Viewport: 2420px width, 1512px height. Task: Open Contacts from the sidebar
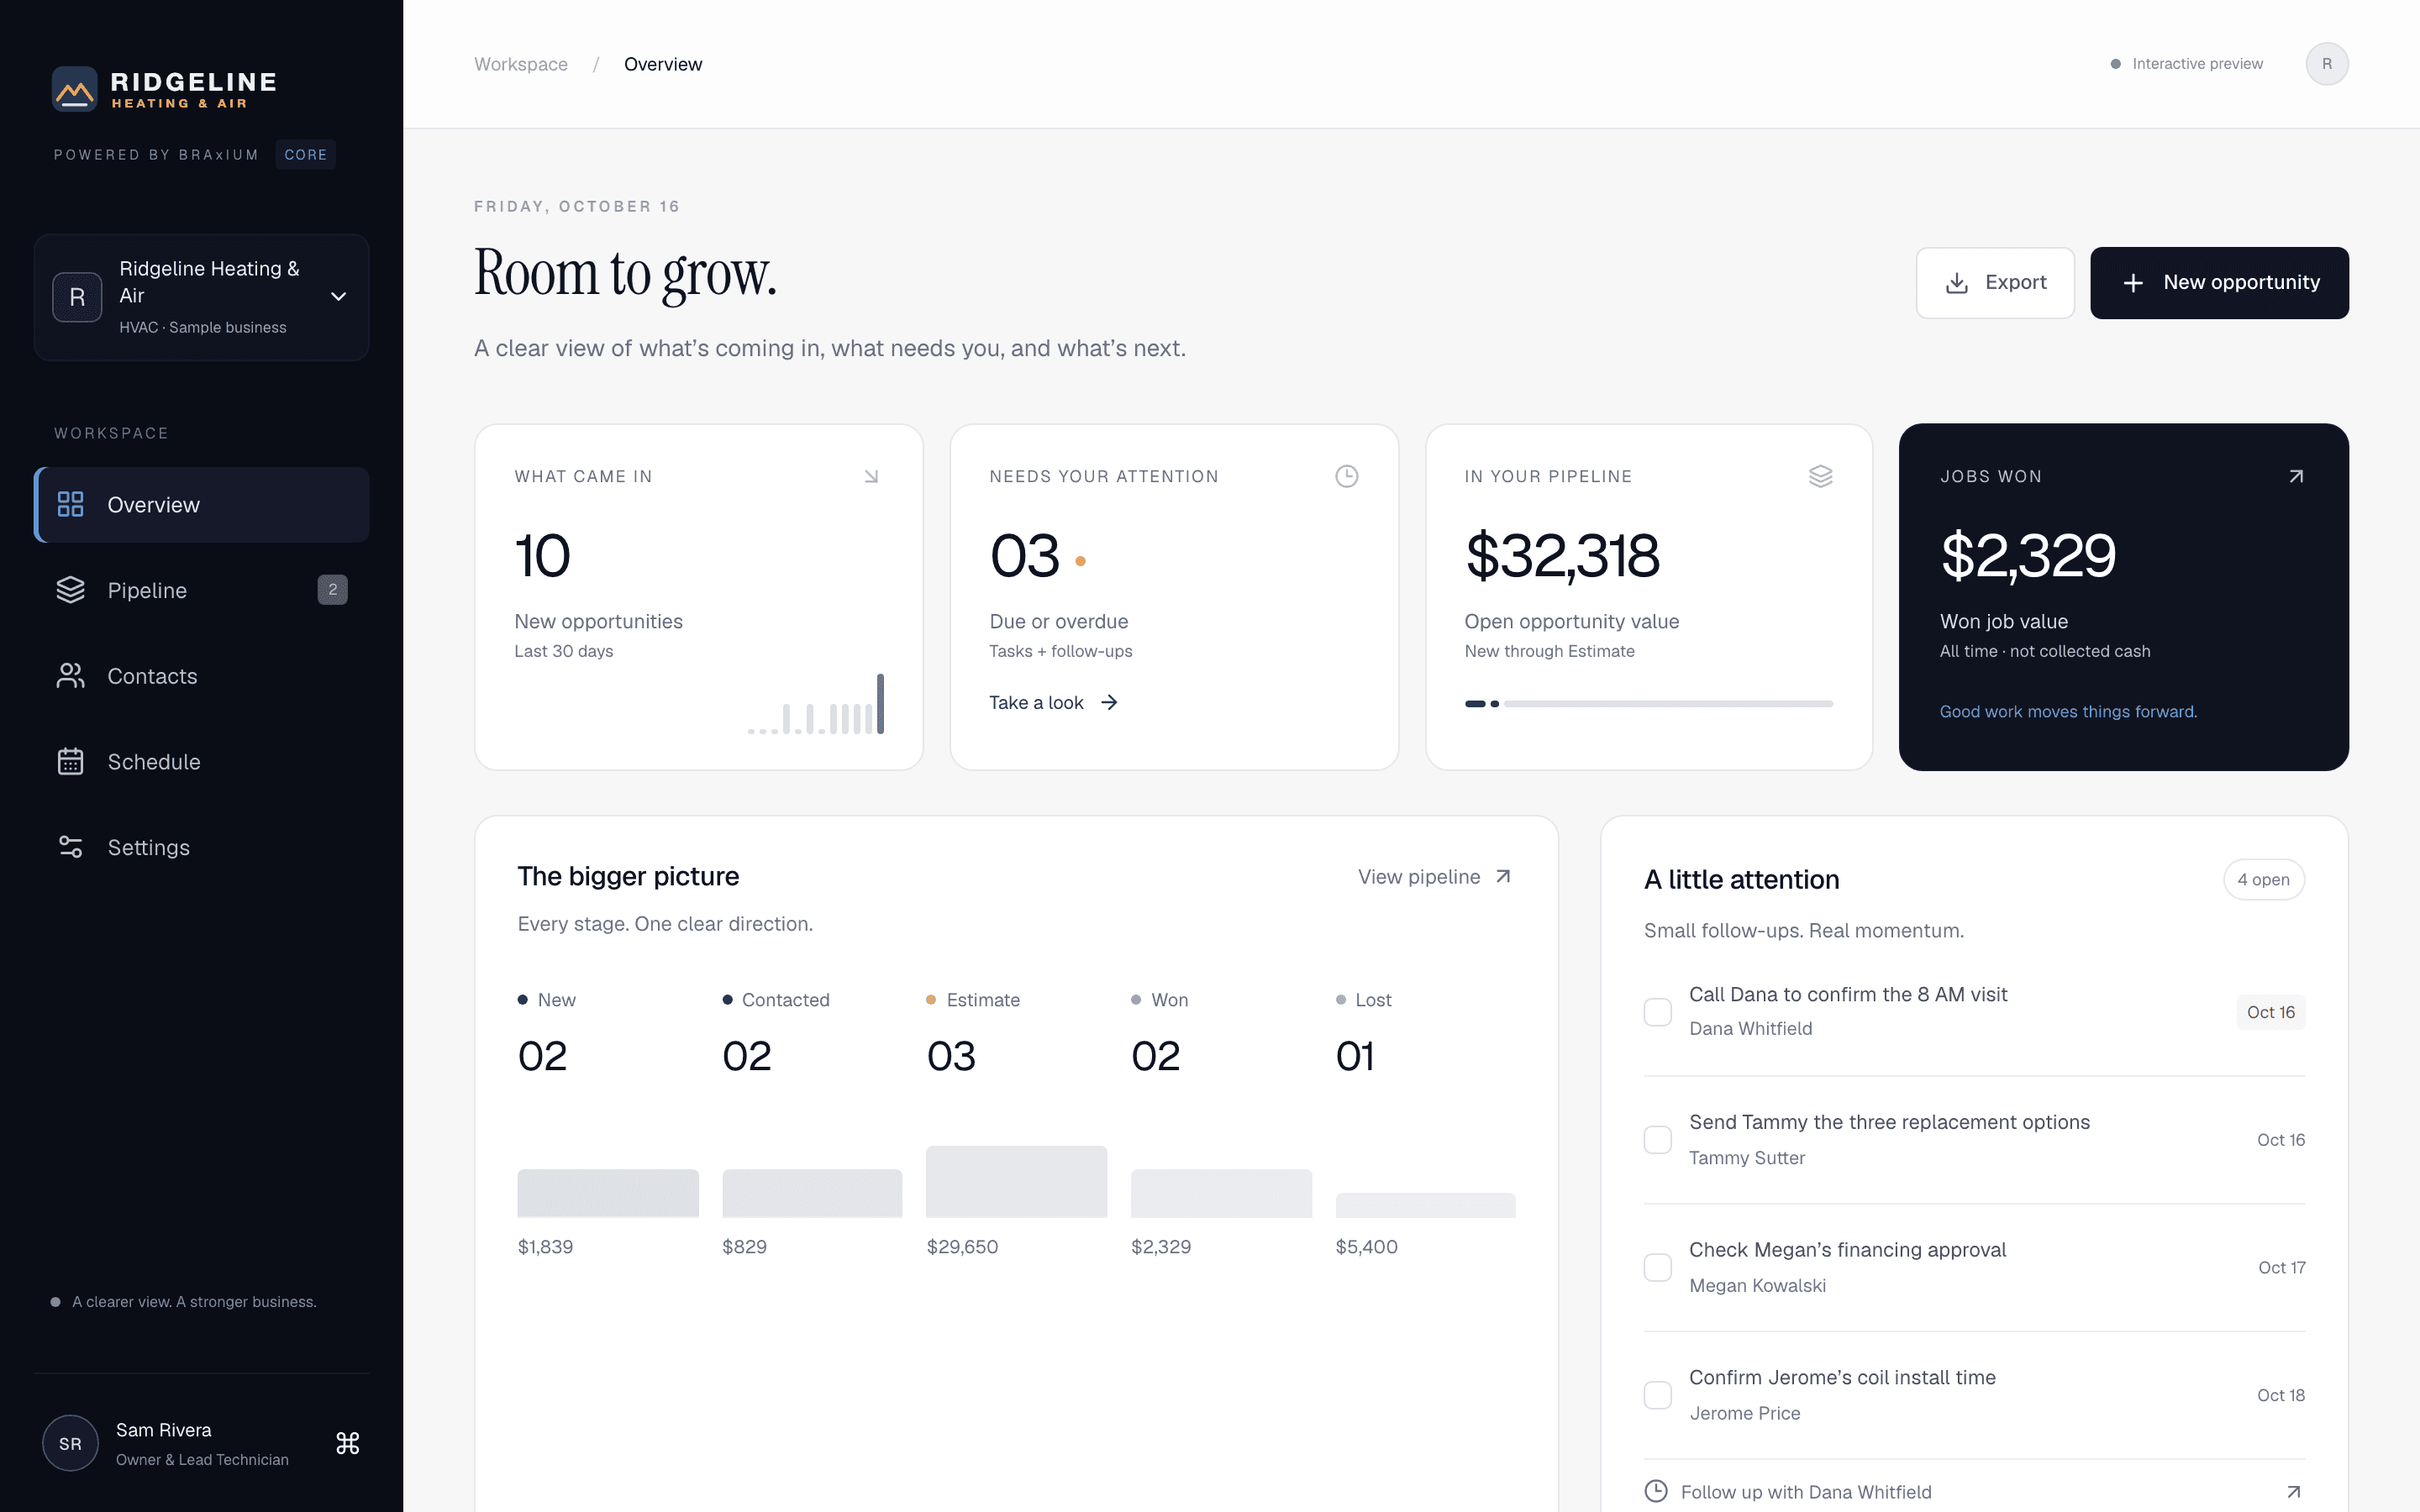202,676
